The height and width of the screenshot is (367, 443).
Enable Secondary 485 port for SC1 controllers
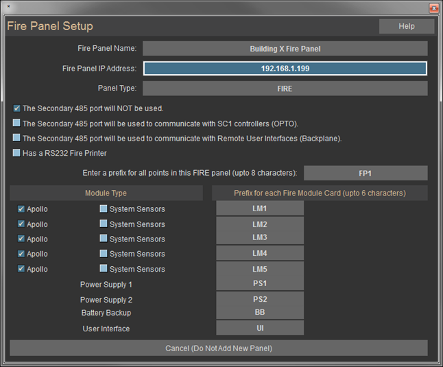pos(17,123)
